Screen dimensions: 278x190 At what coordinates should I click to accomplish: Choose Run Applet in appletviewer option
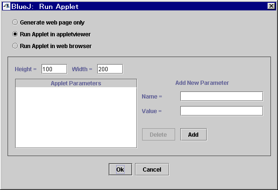pos(15,34)
